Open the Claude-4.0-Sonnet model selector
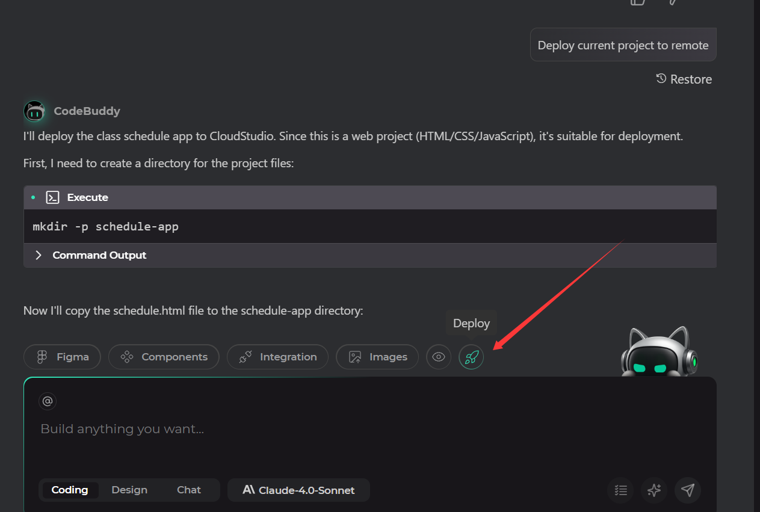Screen dimensions: 760x512 [298, 490]
